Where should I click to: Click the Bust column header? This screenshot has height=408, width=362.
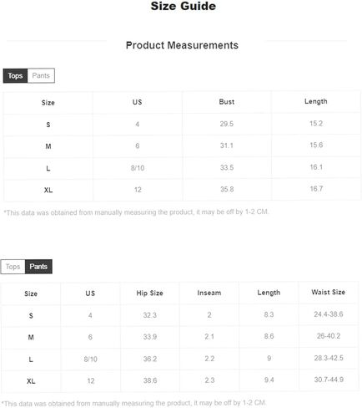pyautogui.click(x=227, y=102)
